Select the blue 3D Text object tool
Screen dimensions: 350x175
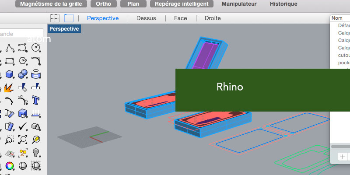pos(36,101)
